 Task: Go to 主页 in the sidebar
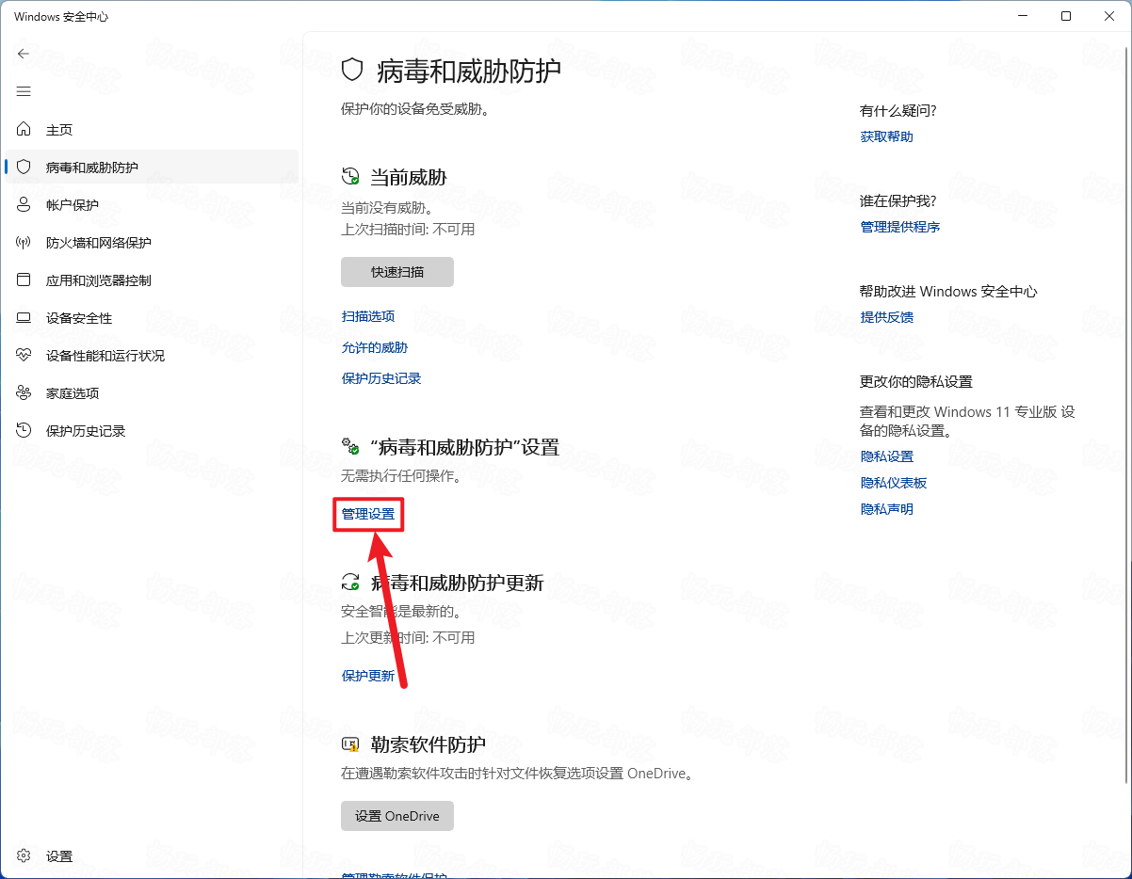point(151,130)
